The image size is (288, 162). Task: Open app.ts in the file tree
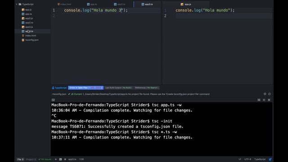tap(28, 14)
